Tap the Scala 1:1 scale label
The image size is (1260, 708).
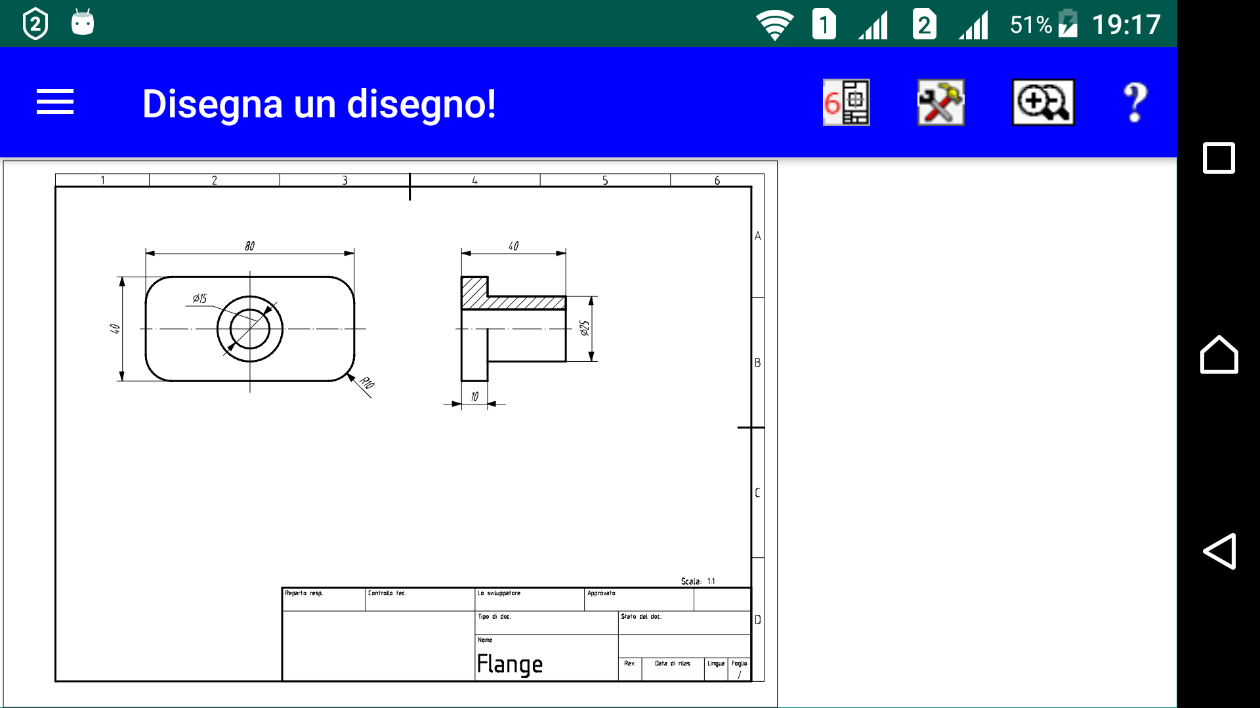coord(698,581)
